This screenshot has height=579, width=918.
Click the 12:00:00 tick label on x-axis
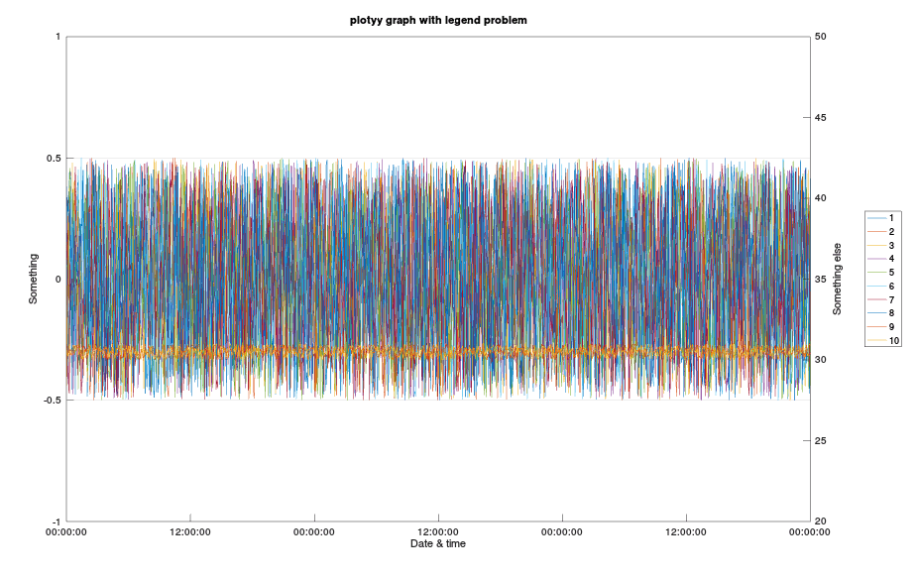(x=188, y=531)
